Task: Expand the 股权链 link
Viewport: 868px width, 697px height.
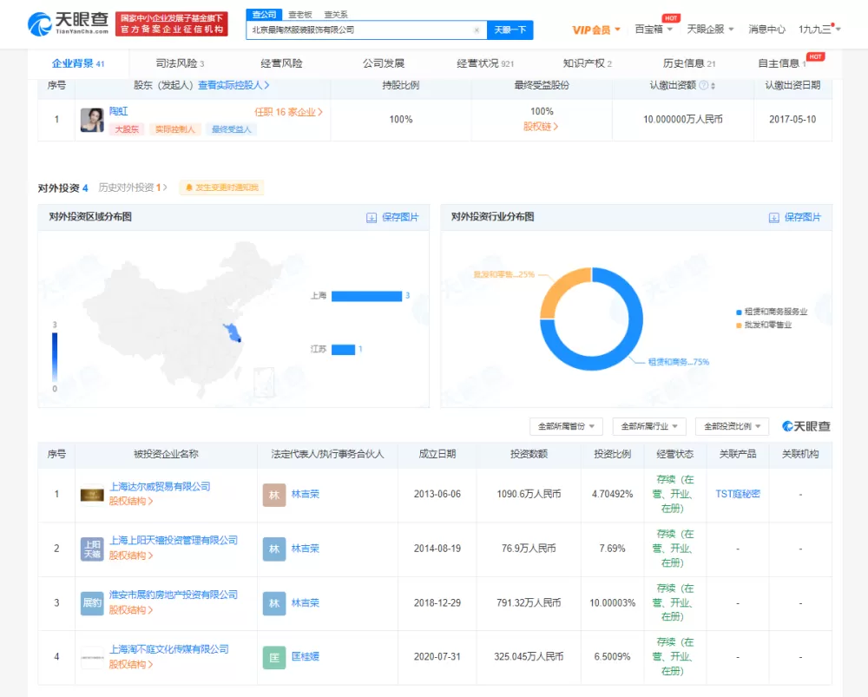Action: 541,127
